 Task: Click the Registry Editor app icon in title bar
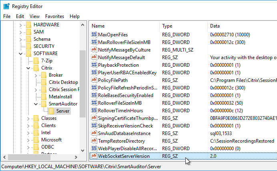[x=6, y=6]
